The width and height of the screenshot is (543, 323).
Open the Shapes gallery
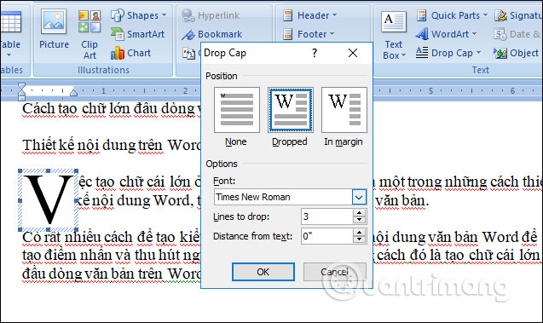pyautogui.click(x=138, y=15)
